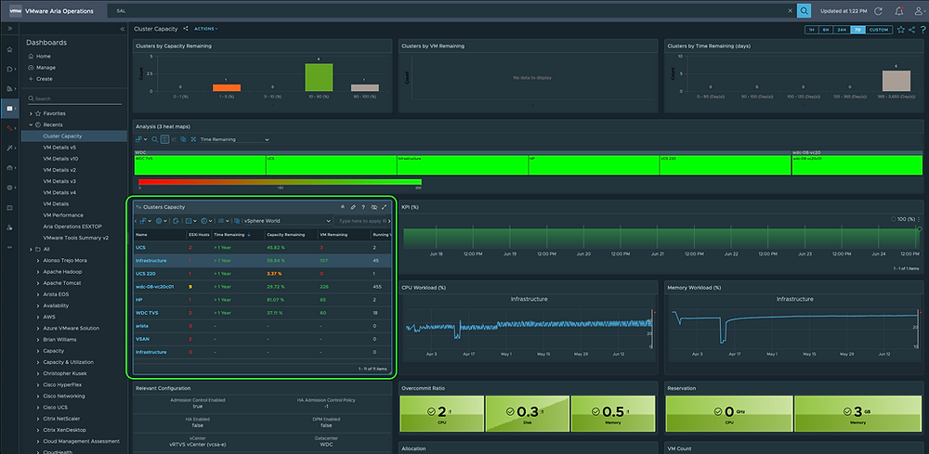Click the UCS 220 cluster link
This screenshot has height=454, width=929.
click(146, 274)
